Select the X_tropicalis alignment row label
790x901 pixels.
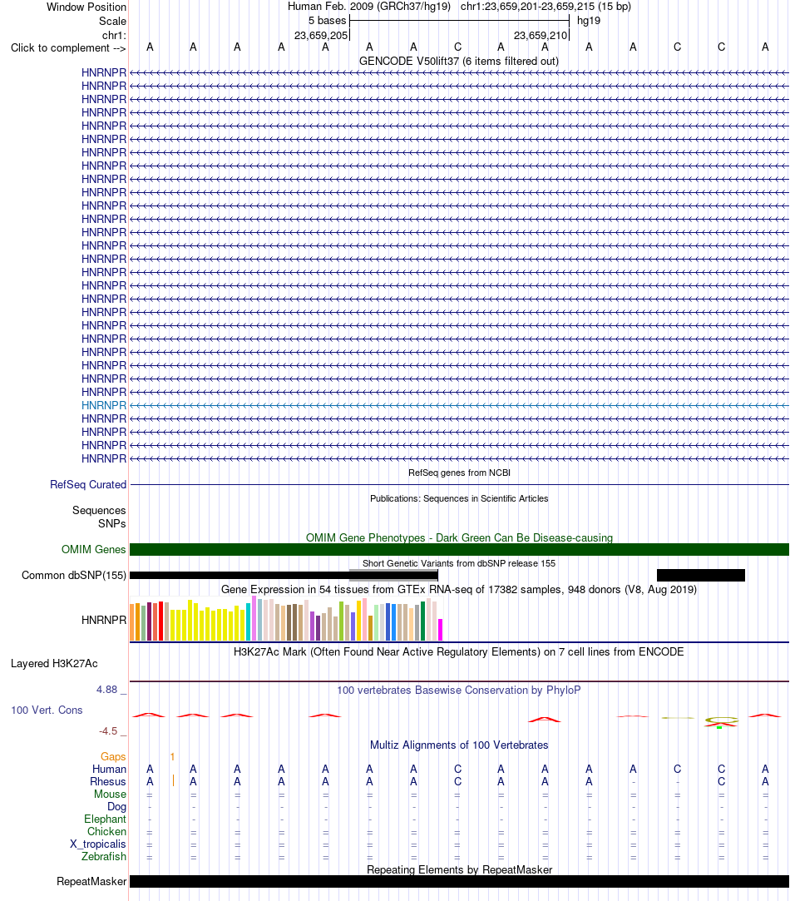97,844
